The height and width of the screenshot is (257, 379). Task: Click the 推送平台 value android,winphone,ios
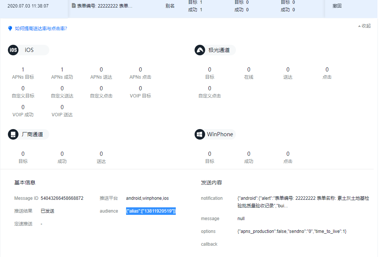147,198
